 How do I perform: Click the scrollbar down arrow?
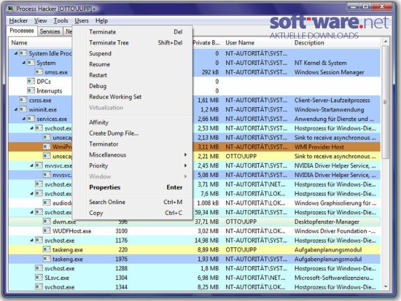(x=385, y=287)
